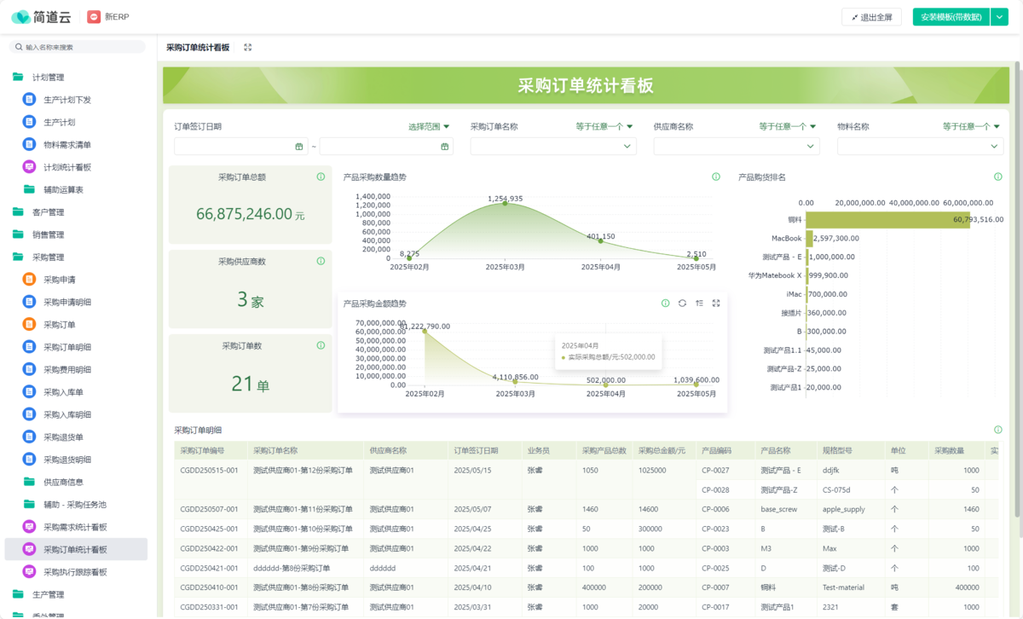The height and width of the screenshot is (619, 1023).
Task: Collapse the 采购管理 folder
Action: click(49, 257)
